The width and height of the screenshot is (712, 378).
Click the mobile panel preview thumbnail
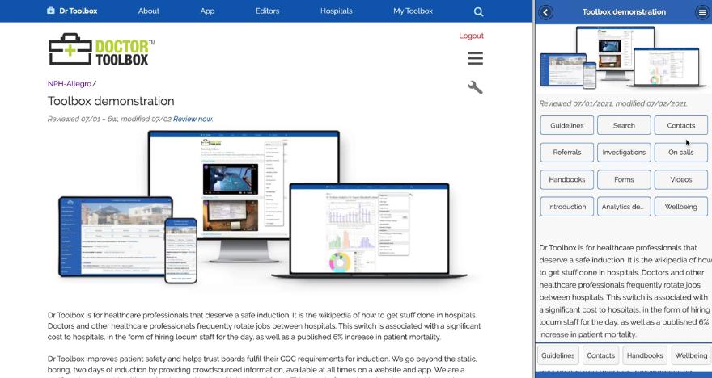coord(624,57)
